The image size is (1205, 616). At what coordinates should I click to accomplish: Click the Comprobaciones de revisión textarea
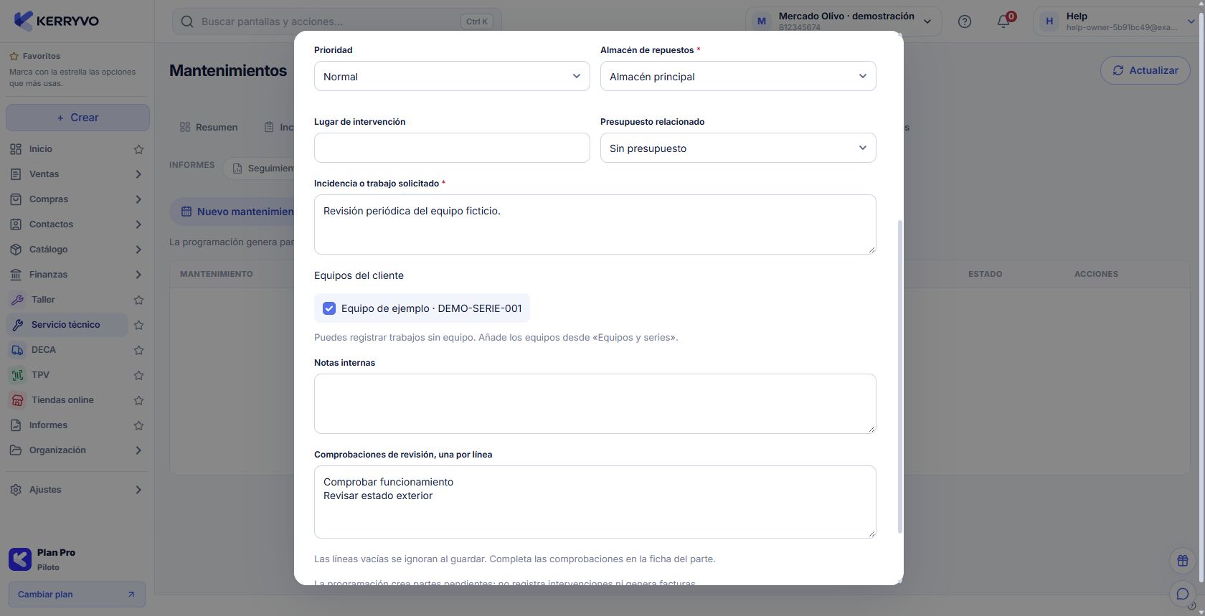(595, 502)
